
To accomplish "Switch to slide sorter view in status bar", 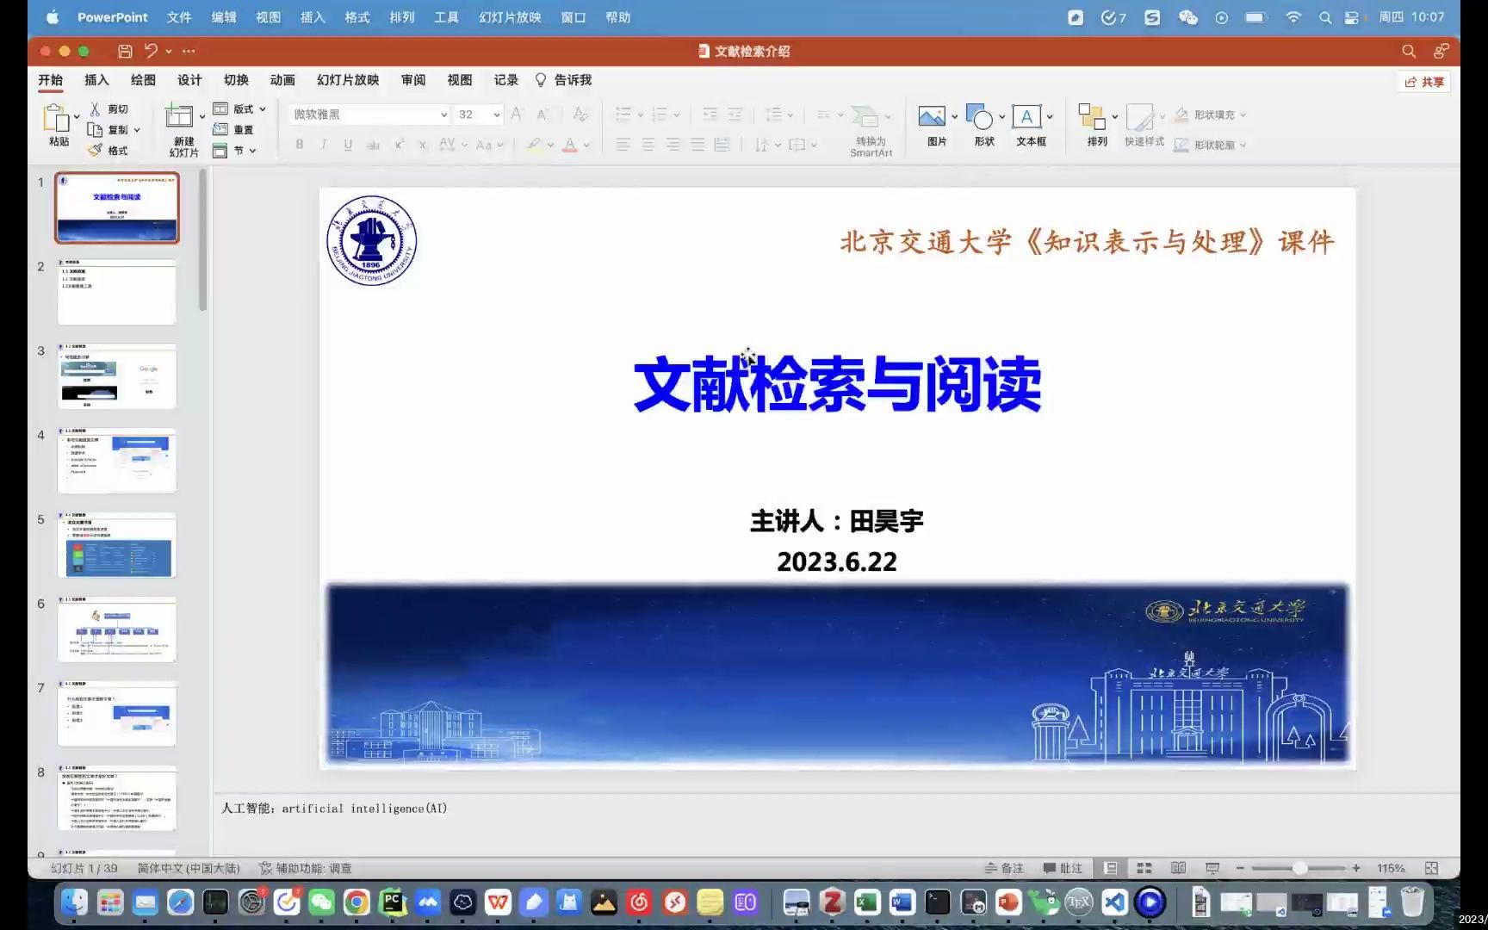I will pos(1144,867).
